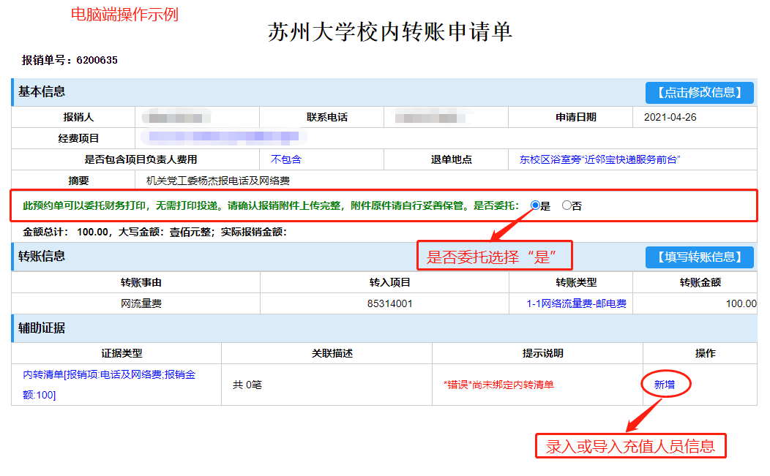Click the 辅助证据 section header

pyautogui.click(x=42, y=328)
